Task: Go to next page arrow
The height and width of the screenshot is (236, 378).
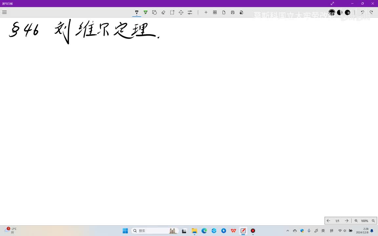Action: tap(346, 221)
